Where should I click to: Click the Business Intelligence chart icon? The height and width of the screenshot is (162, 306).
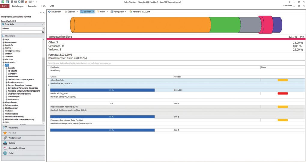(x=5, y=148)
